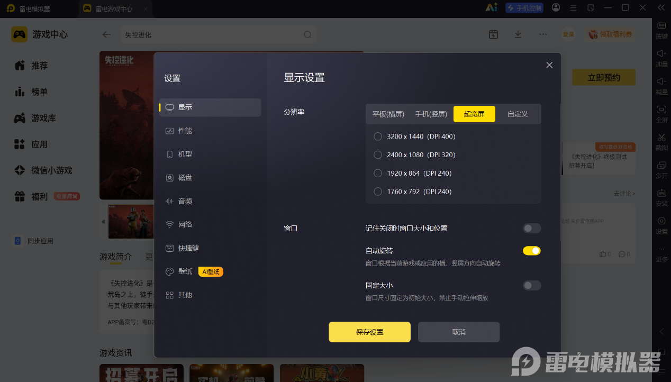The image size is (671, 382).
Task: Enable 记住关闭时窗口大小和位置 toggle
Action: [532, 229]
